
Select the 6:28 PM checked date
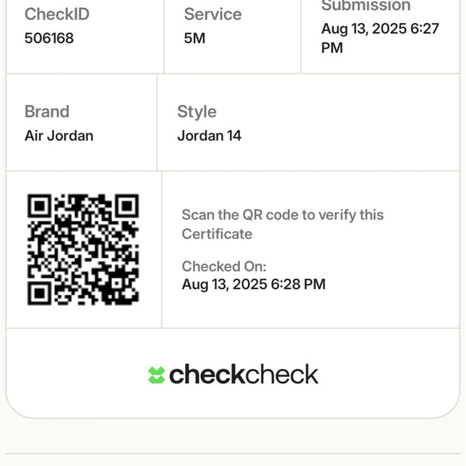click(254, 285)
